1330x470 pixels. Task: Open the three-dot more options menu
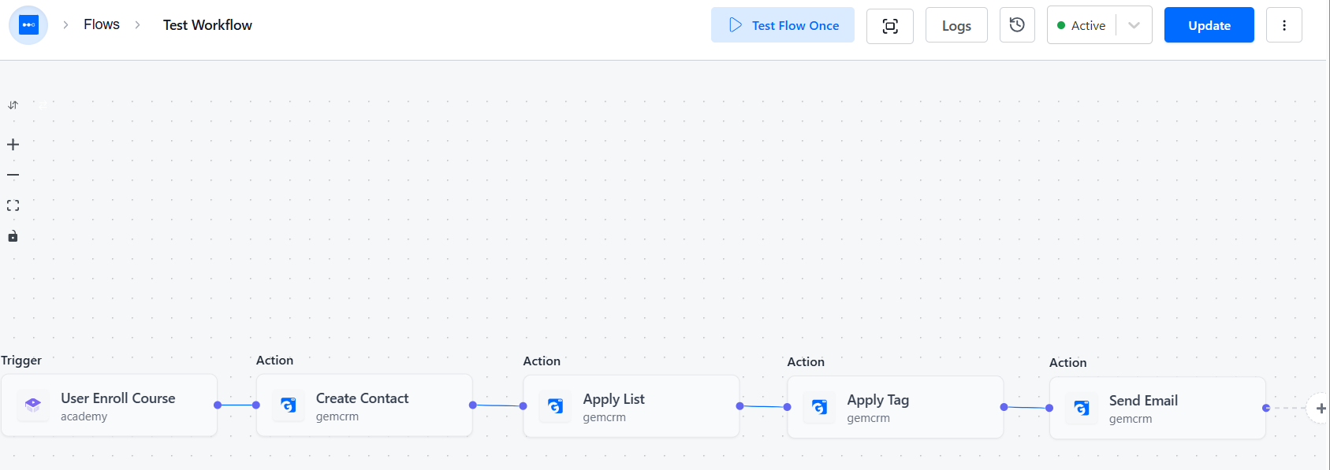point(1284,25)
